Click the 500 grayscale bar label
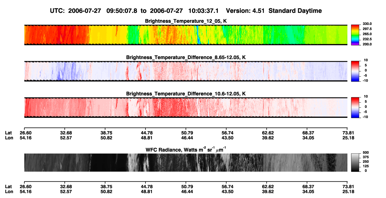This screenshot has height=198, width=386. 366,153
